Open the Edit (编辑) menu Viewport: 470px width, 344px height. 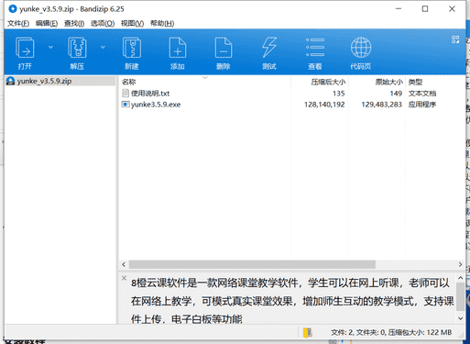(47, 23)
